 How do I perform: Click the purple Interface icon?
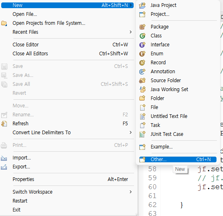[x=142, y=45]
